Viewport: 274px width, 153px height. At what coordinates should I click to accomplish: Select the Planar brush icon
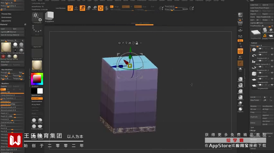[x=40, y=121]
